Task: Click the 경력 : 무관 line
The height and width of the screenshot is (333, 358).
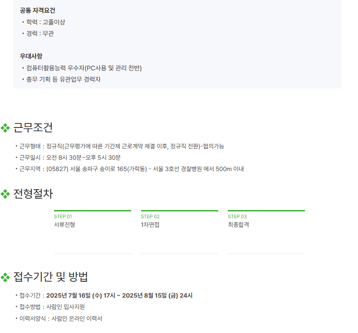Action: pyautogui.click(x=40, y=33)
